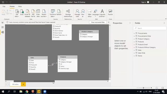Select the relationship line arrow between Sales and Products
Image resolution: width=167 pixels, height=94 pixels.
point(52,64)
